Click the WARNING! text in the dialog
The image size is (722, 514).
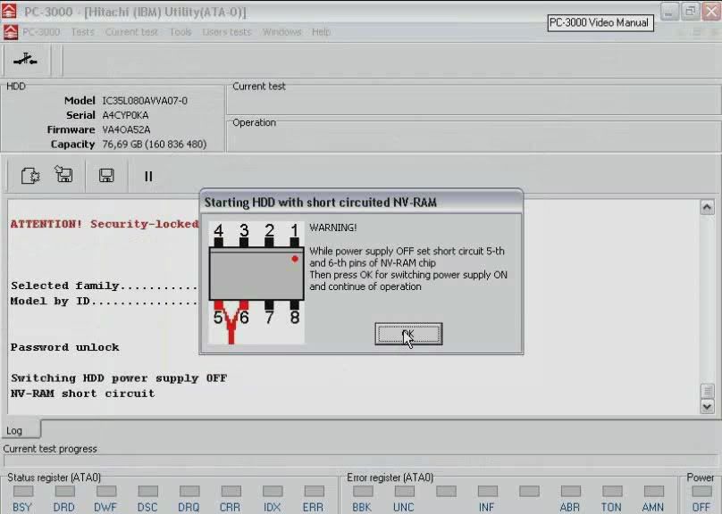(333, 228)
